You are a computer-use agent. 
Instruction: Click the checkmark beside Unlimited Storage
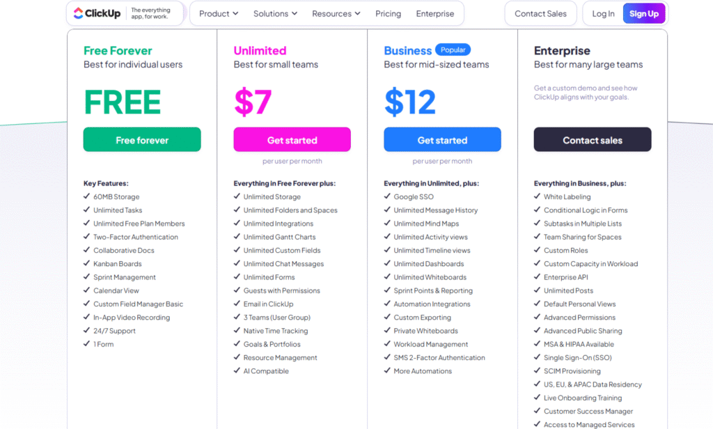(x=237, y=197)
